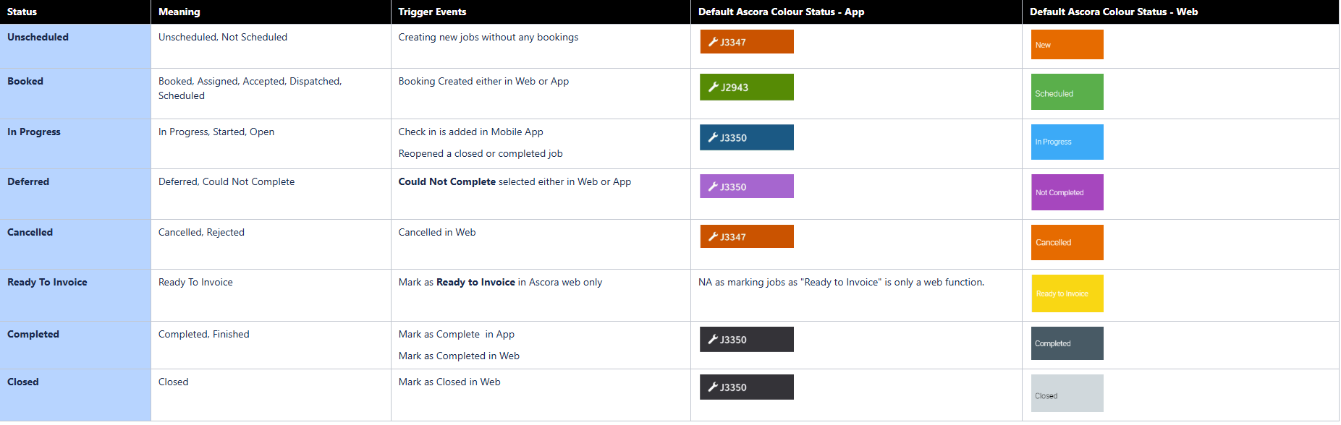Click the wrench icon in the Closed row badge
The height and width of the screenshot is (425, 1341).
click(x=713, y=387)
